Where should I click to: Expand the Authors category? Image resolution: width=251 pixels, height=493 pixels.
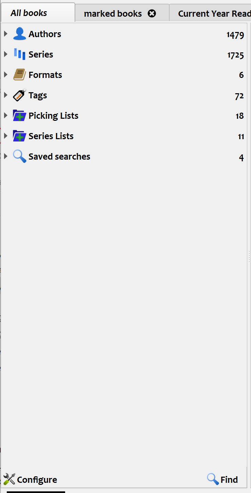[x=5, y=34]
